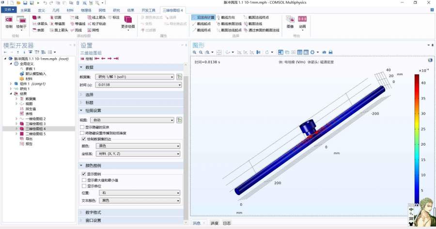Uncheck 显示图例 (Show legends) checkbox
Image resolution: width=436 pixels, height=229 pixels.
pyautogui.click(x=83, y=174)
